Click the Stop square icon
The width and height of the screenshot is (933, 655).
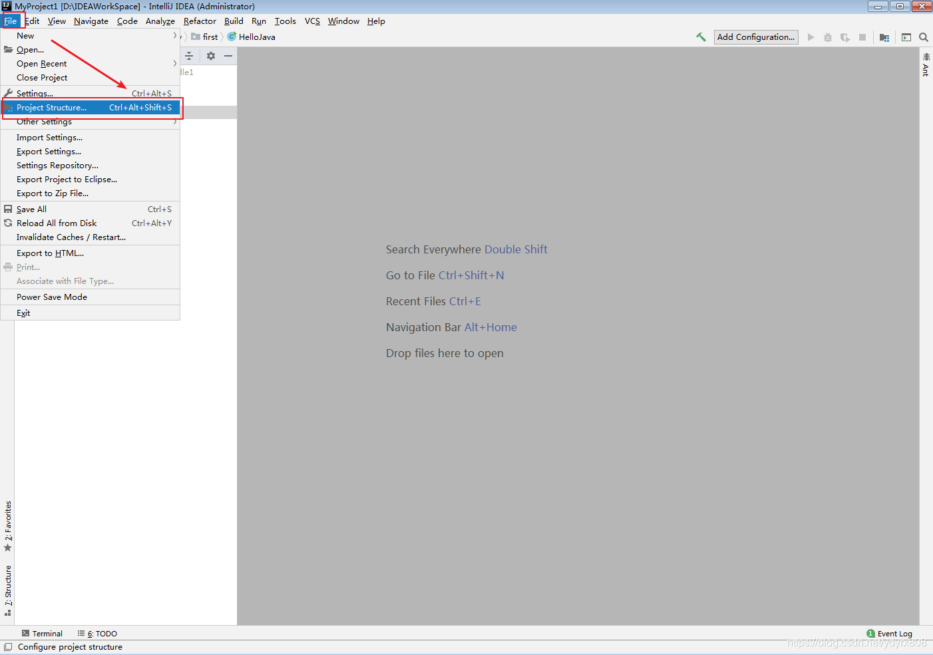tap(862, 37)
